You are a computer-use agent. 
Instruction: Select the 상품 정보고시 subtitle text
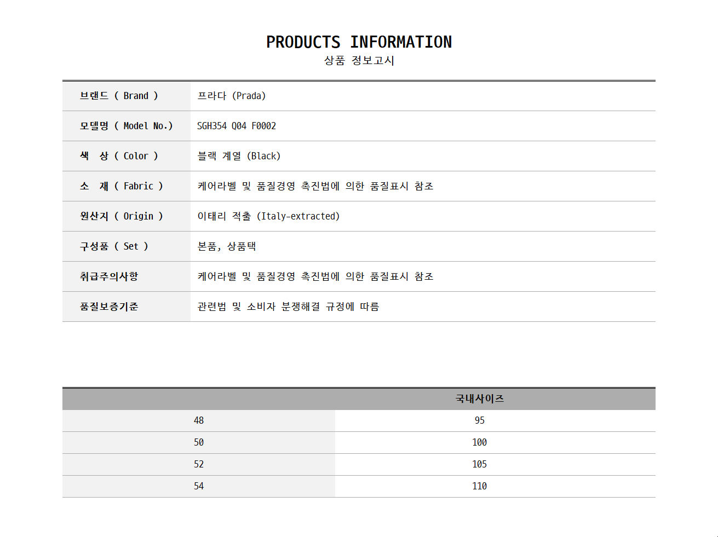(359, 60)
